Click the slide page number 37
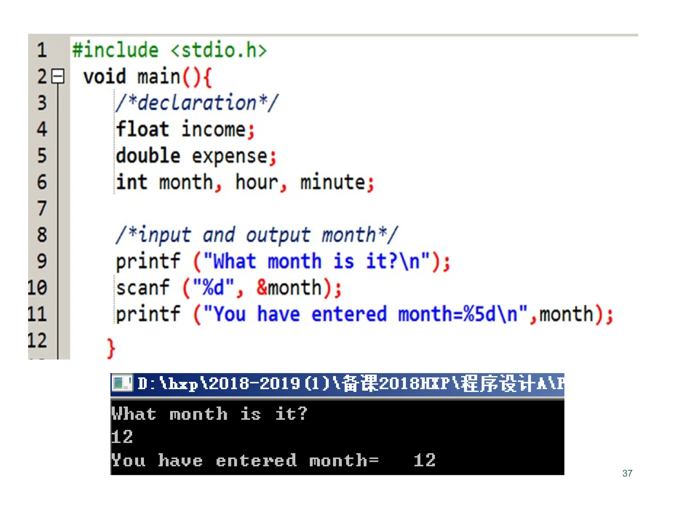679x509 pixels. [627, 473]
